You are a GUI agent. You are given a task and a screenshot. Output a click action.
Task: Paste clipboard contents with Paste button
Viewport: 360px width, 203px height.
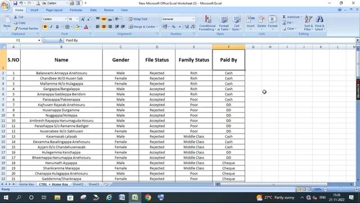[7, 23]
